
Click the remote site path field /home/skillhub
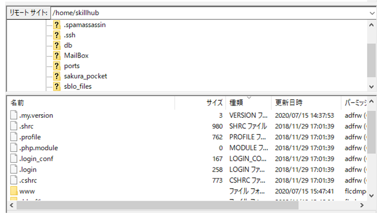210,13
